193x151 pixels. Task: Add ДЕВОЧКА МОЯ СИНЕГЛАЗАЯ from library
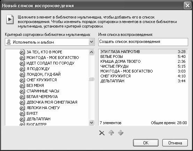click(x=52, y=102)
